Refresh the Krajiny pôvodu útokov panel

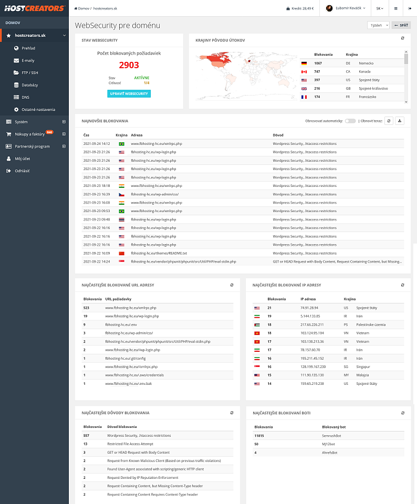click(x=402, y=38)
